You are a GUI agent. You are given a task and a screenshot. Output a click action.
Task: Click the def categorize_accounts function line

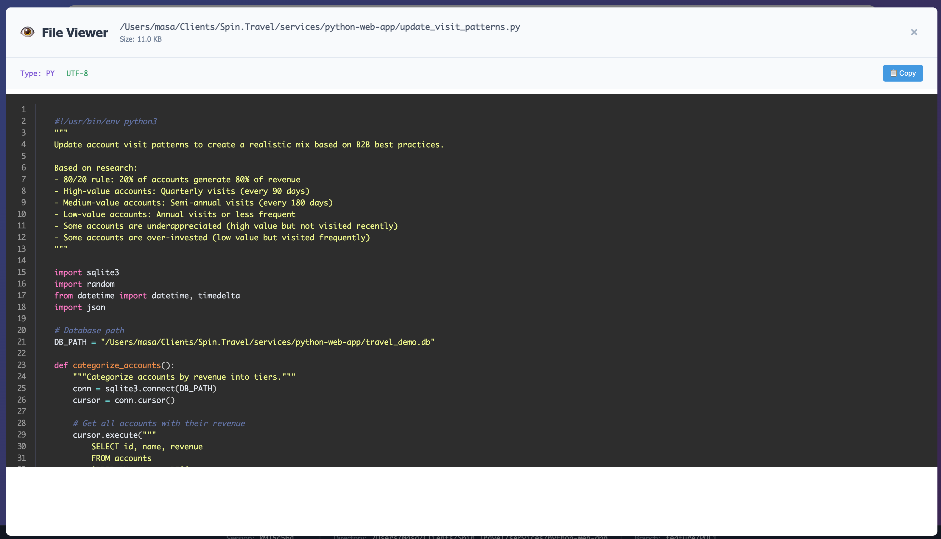point(114,365)
